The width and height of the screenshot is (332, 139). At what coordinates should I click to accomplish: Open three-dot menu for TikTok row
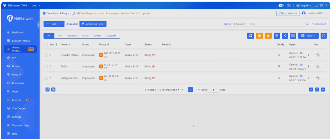pos(308,66)
